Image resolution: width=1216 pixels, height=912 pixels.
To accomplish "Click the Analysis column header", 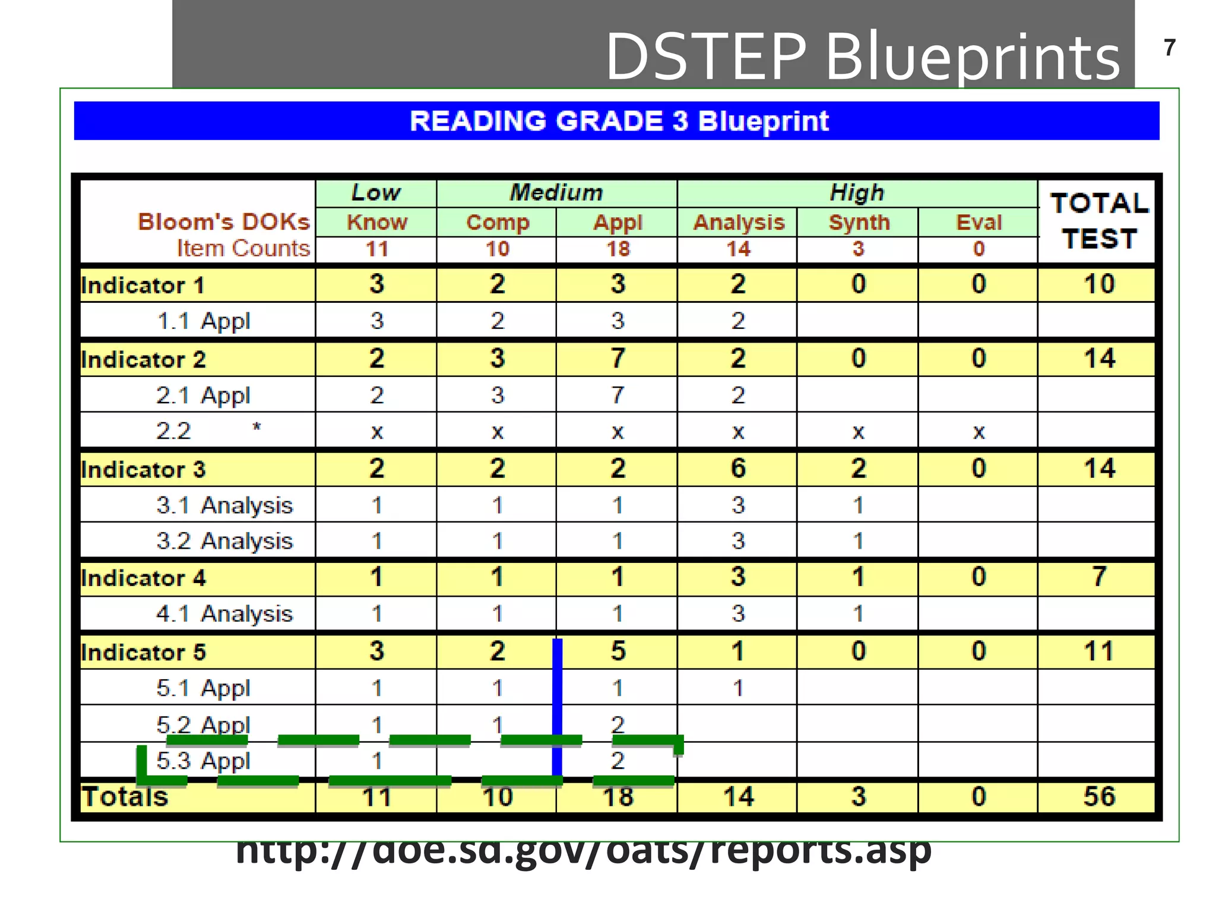I will [739, 223].
